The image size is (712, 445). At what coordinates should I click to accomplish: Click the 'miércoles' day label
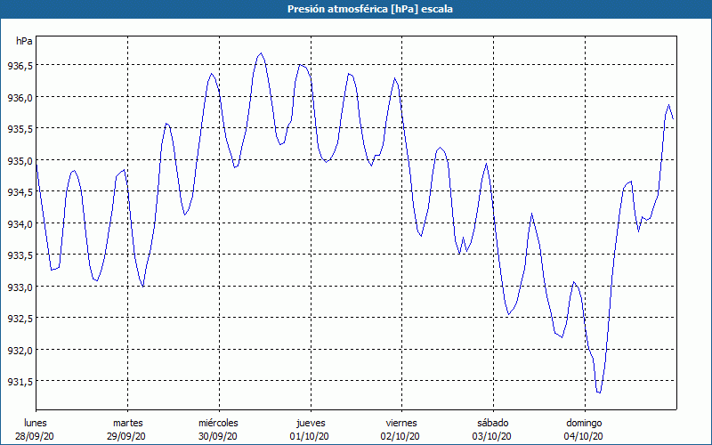(218, 423)
